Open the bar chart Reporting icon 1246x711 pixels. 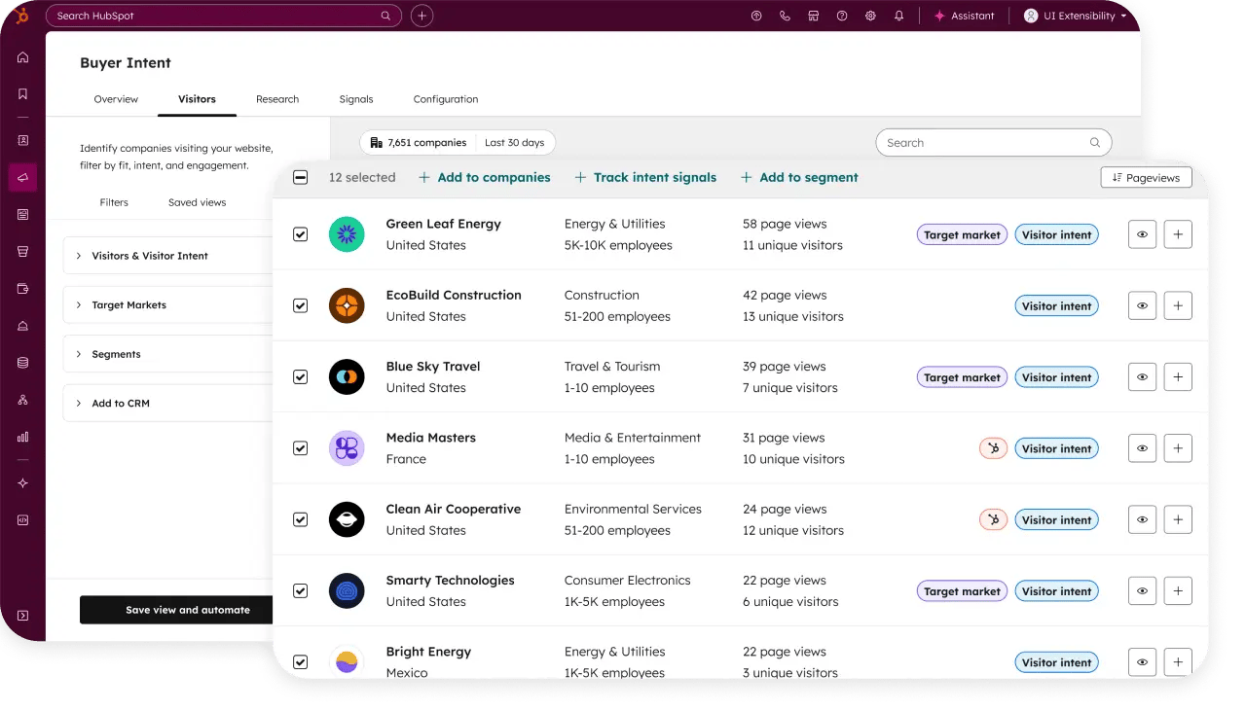click(22, 437)
